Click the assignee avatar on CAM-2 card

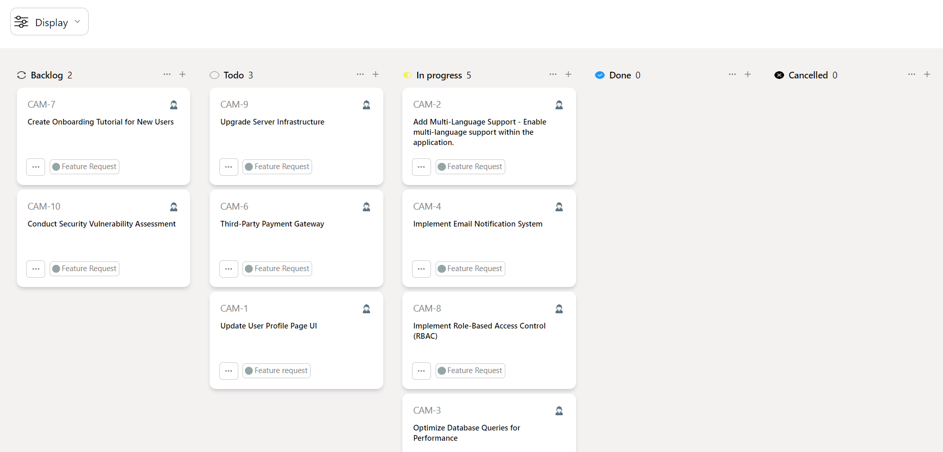coord(559,105)
